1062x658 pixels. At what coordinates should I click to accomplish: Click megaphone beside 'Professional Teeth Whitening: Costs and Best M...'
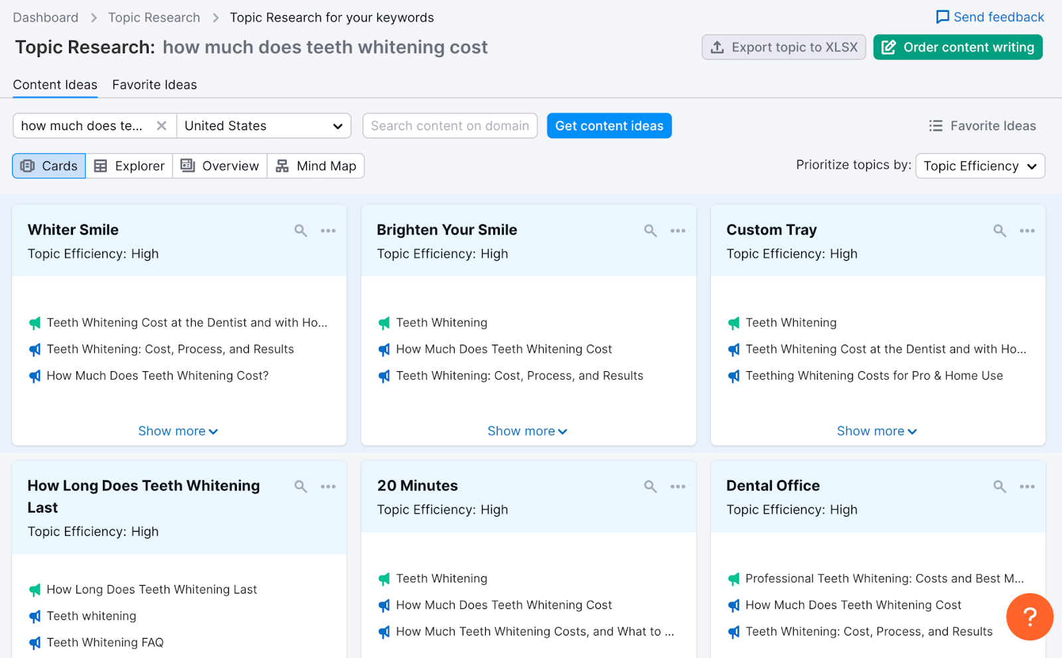coord(733,579)
